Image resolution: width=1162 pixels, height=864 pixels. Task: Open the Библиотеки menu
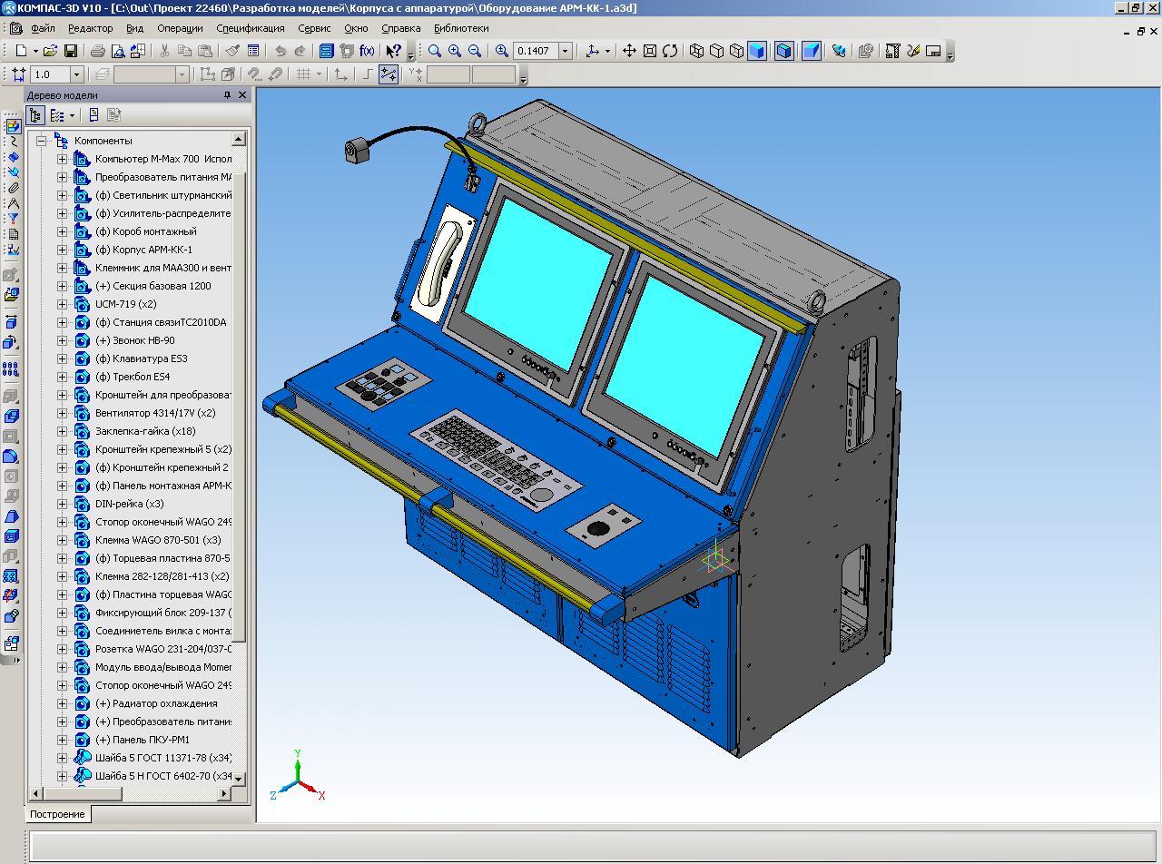point(461,28)
